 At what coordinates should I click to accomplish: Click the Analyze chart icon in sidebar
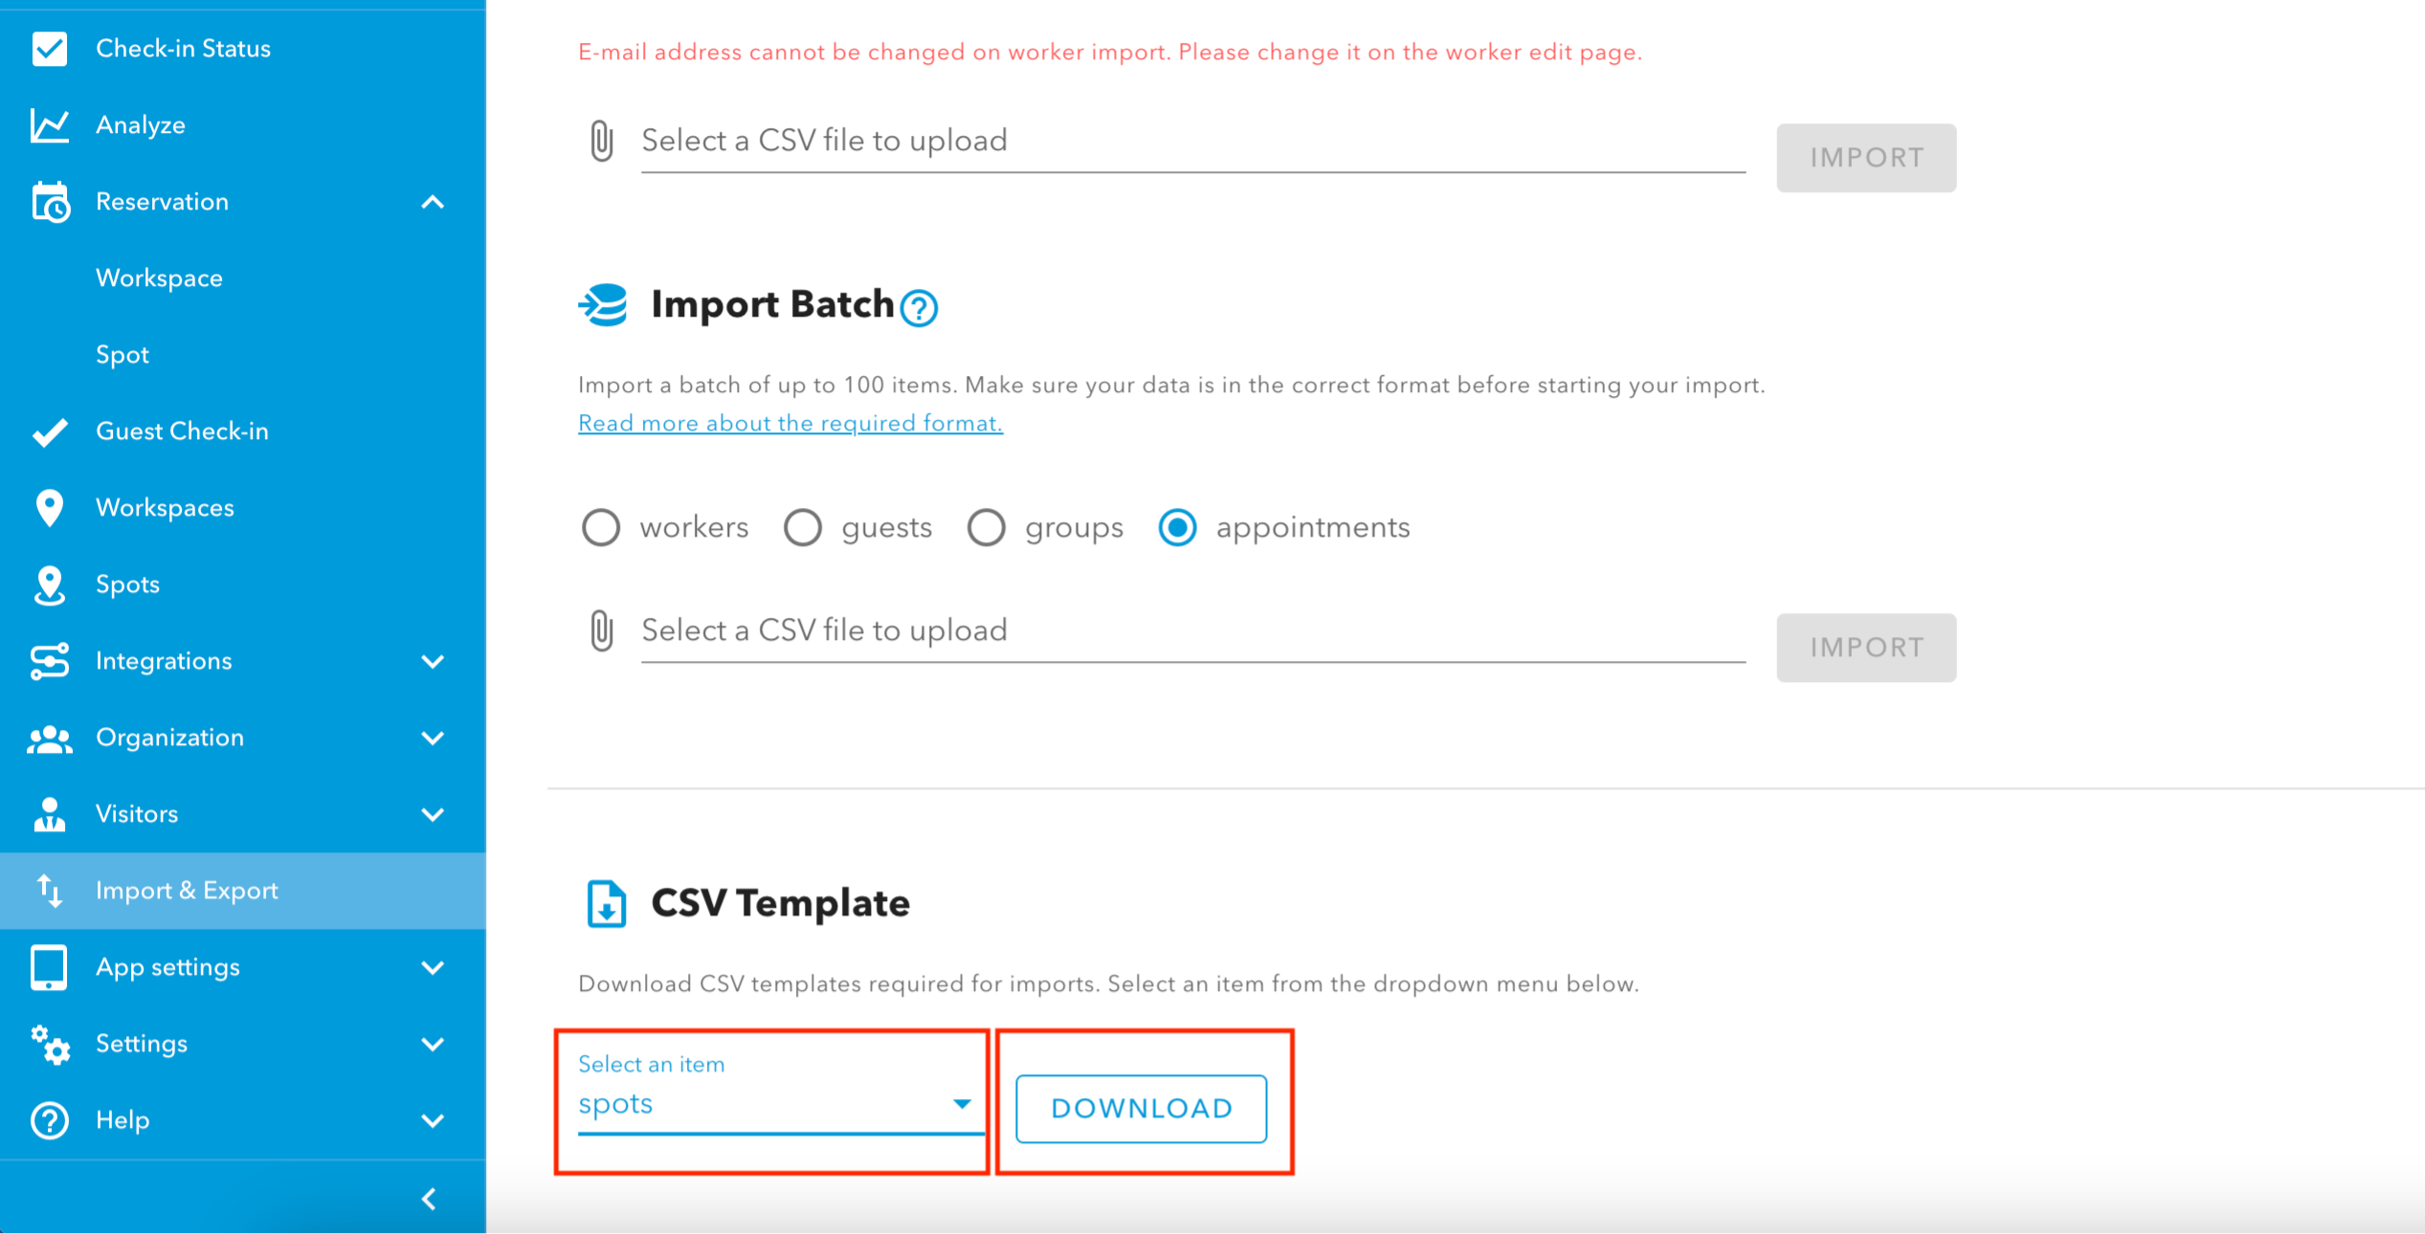[50, 125]
